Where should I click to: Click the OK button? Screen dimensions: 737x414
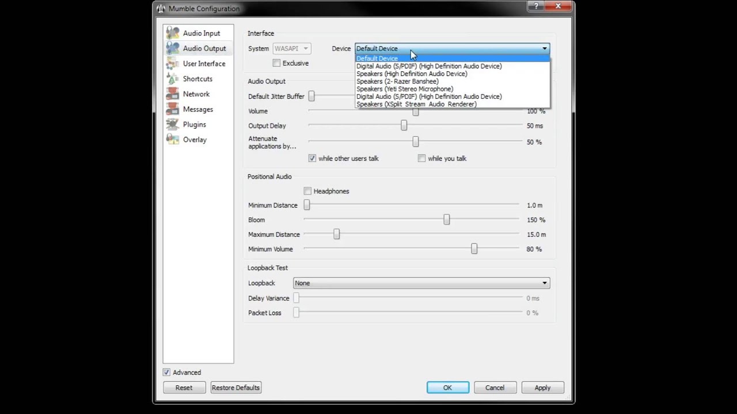pyautogui.click(x=448, y=388)
